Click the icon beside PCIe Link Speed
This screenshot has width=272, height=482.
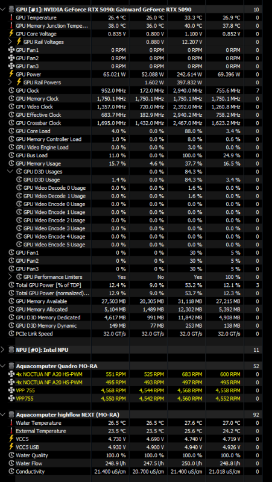click(x=11, y=334)
